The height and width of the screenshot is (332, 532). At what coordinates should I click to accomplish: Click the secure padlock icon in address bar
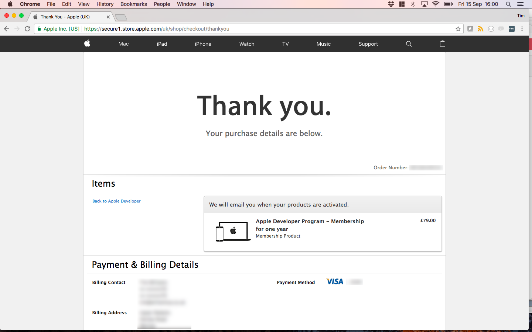(39, 29)
